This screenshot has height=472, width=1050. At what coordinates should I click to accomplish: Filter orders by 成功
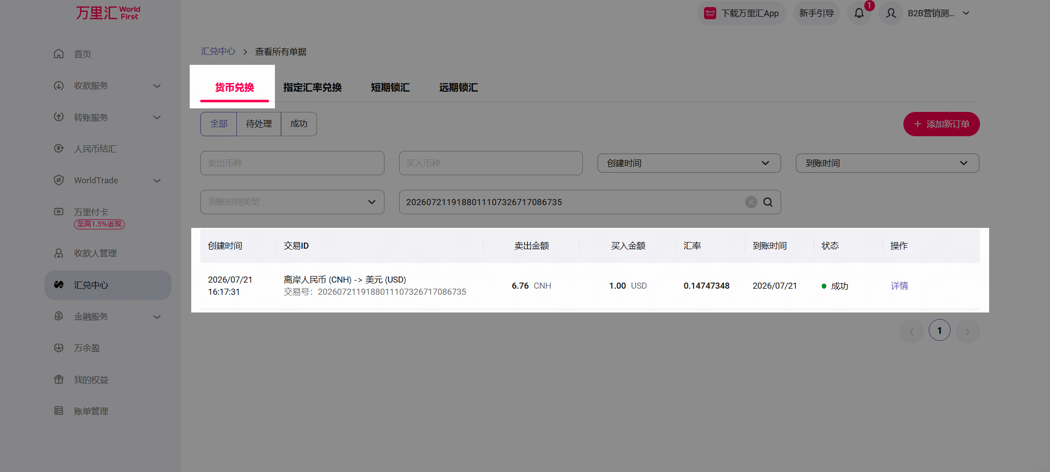click(299, 124)
